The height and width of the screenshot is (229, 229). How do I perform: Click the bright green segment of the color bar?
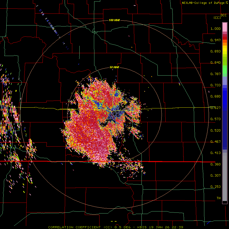pyautogui.click(x=225, y=69)
